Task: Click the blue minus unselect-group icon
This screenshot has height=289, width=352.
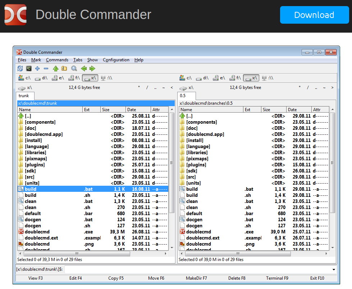Action: coord(46,68)
